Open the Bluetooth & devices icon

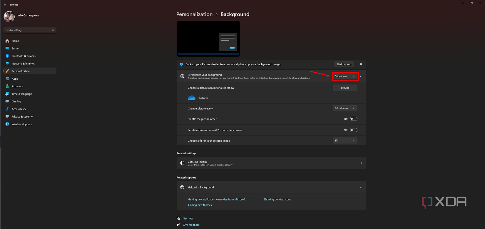point(7,56)
